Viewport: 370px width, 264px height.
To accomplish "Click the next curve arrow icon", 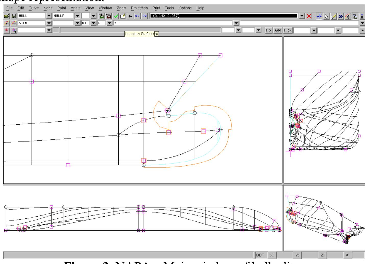I will [14, 23].
